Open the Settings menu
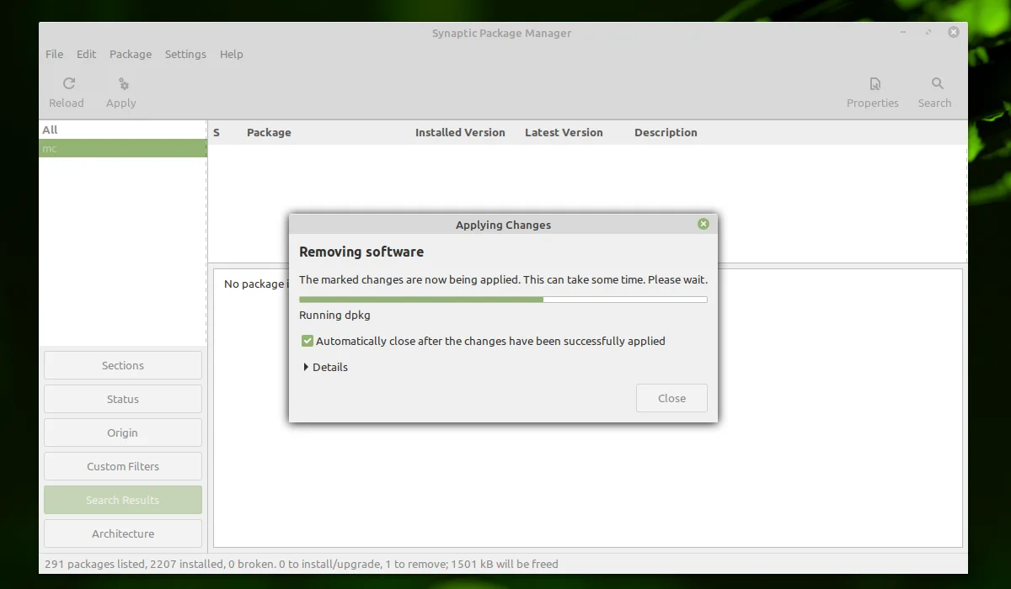Image resolution: width=1011 pixels, height=589 pixels. [x=185, y=54]
